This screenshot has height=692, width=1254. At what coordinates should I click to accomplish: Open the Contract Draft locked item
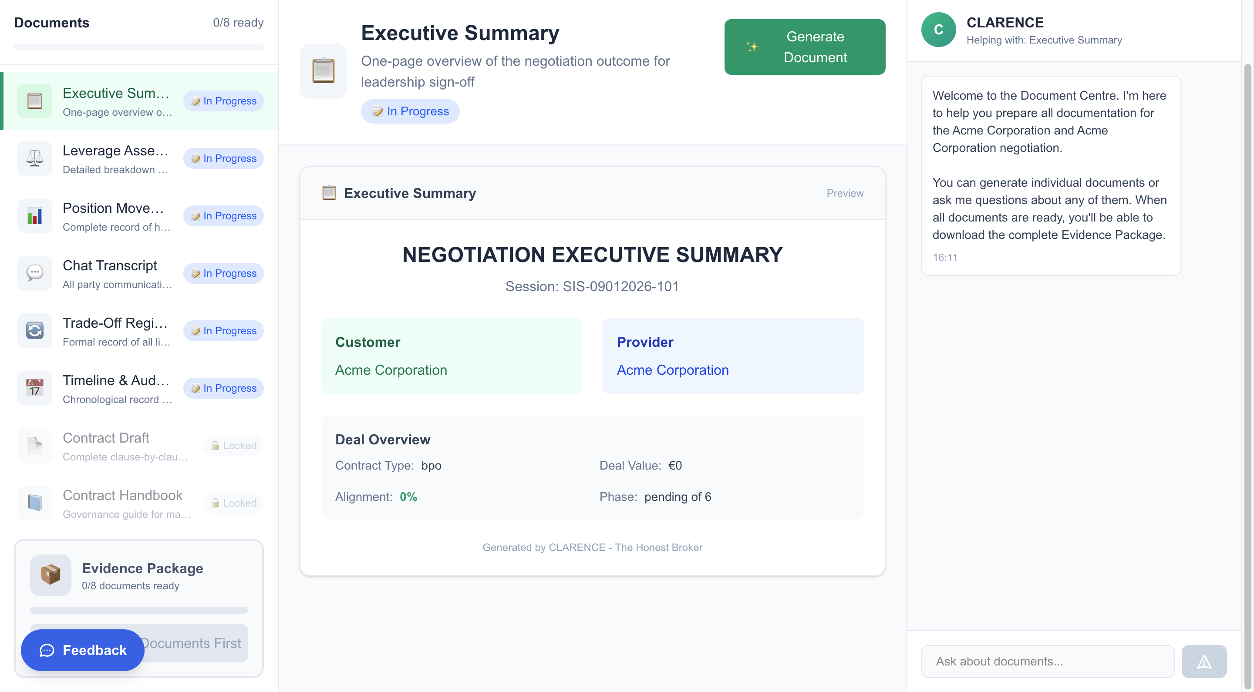(125, 446)
